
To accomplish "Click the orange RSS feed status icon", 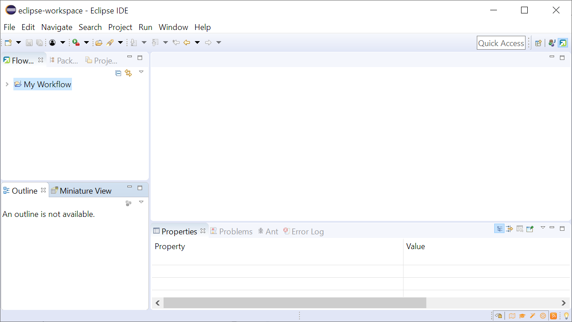I will (x=553, y=316).
